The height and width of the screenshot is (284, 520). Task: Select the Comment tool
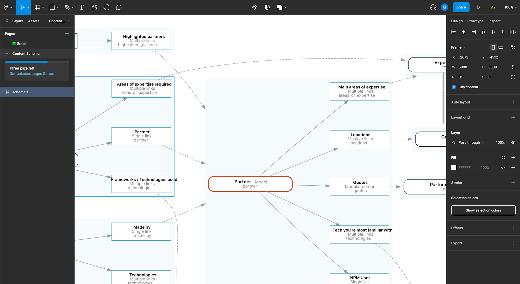coord(119,7)
